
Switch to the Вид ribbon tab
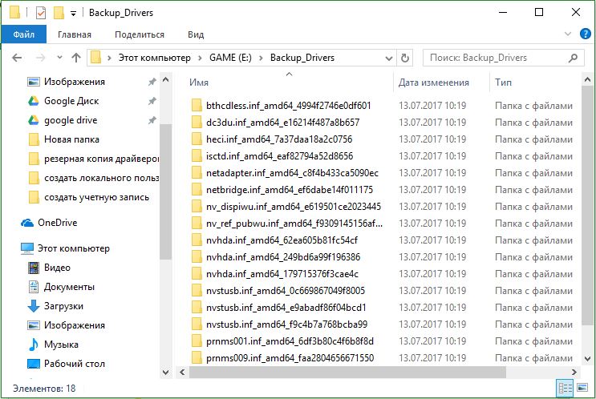tap(196, 34)
